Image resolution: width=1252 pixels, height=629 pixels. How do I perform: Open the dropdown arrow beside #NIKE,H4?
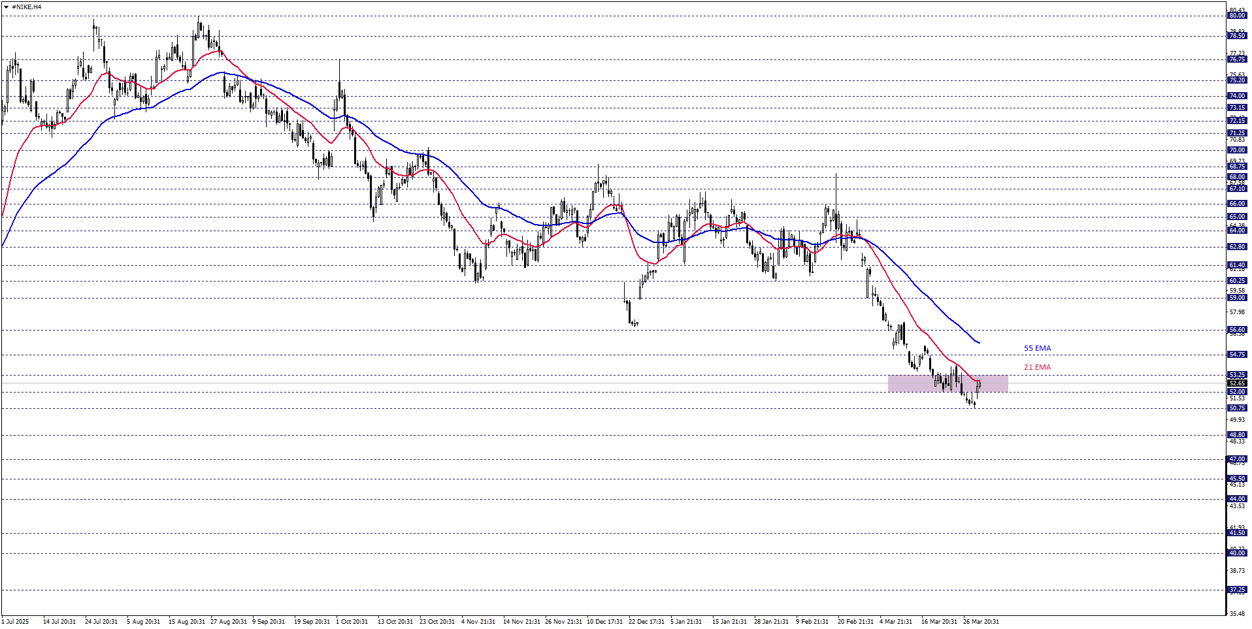pyautogui.click(x=6, y=7)
